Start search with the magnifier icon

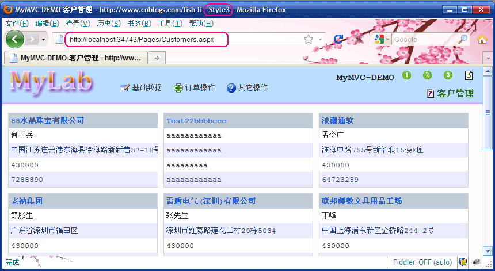[463, 39]
